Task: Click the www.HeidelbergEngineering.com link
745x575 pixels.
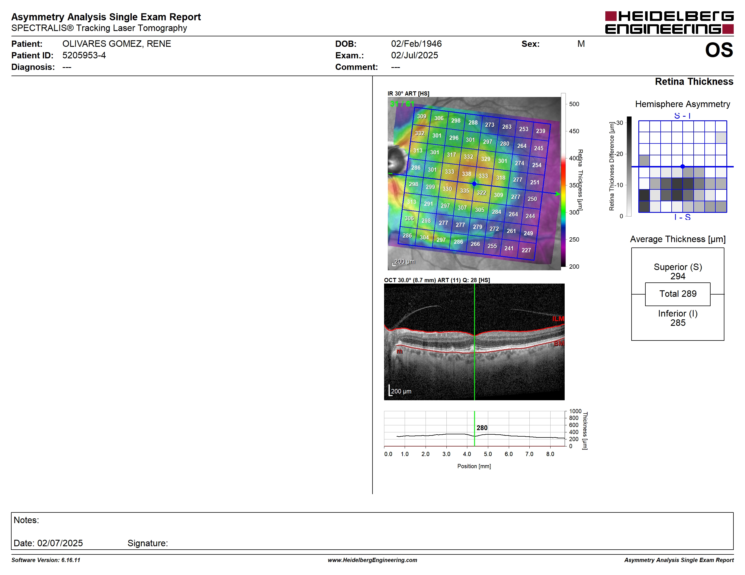Action: click(373, 560)
